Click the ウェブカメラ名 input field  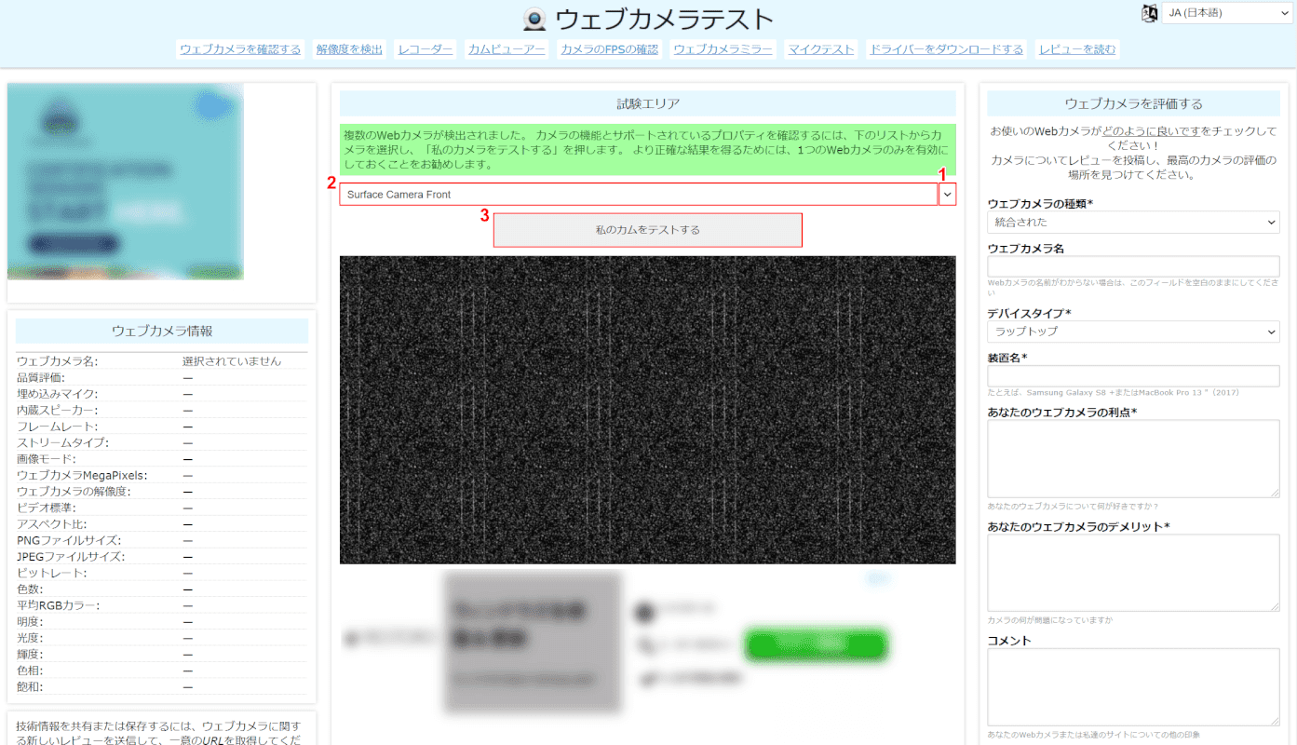1133,266
